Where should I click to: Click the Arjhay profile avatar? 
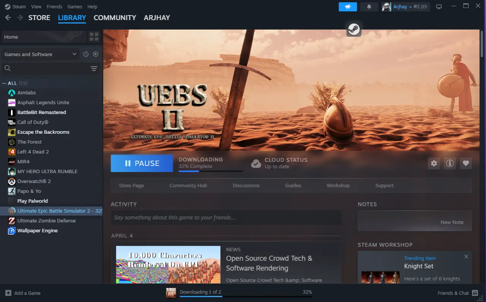click(x=387, y=7)
